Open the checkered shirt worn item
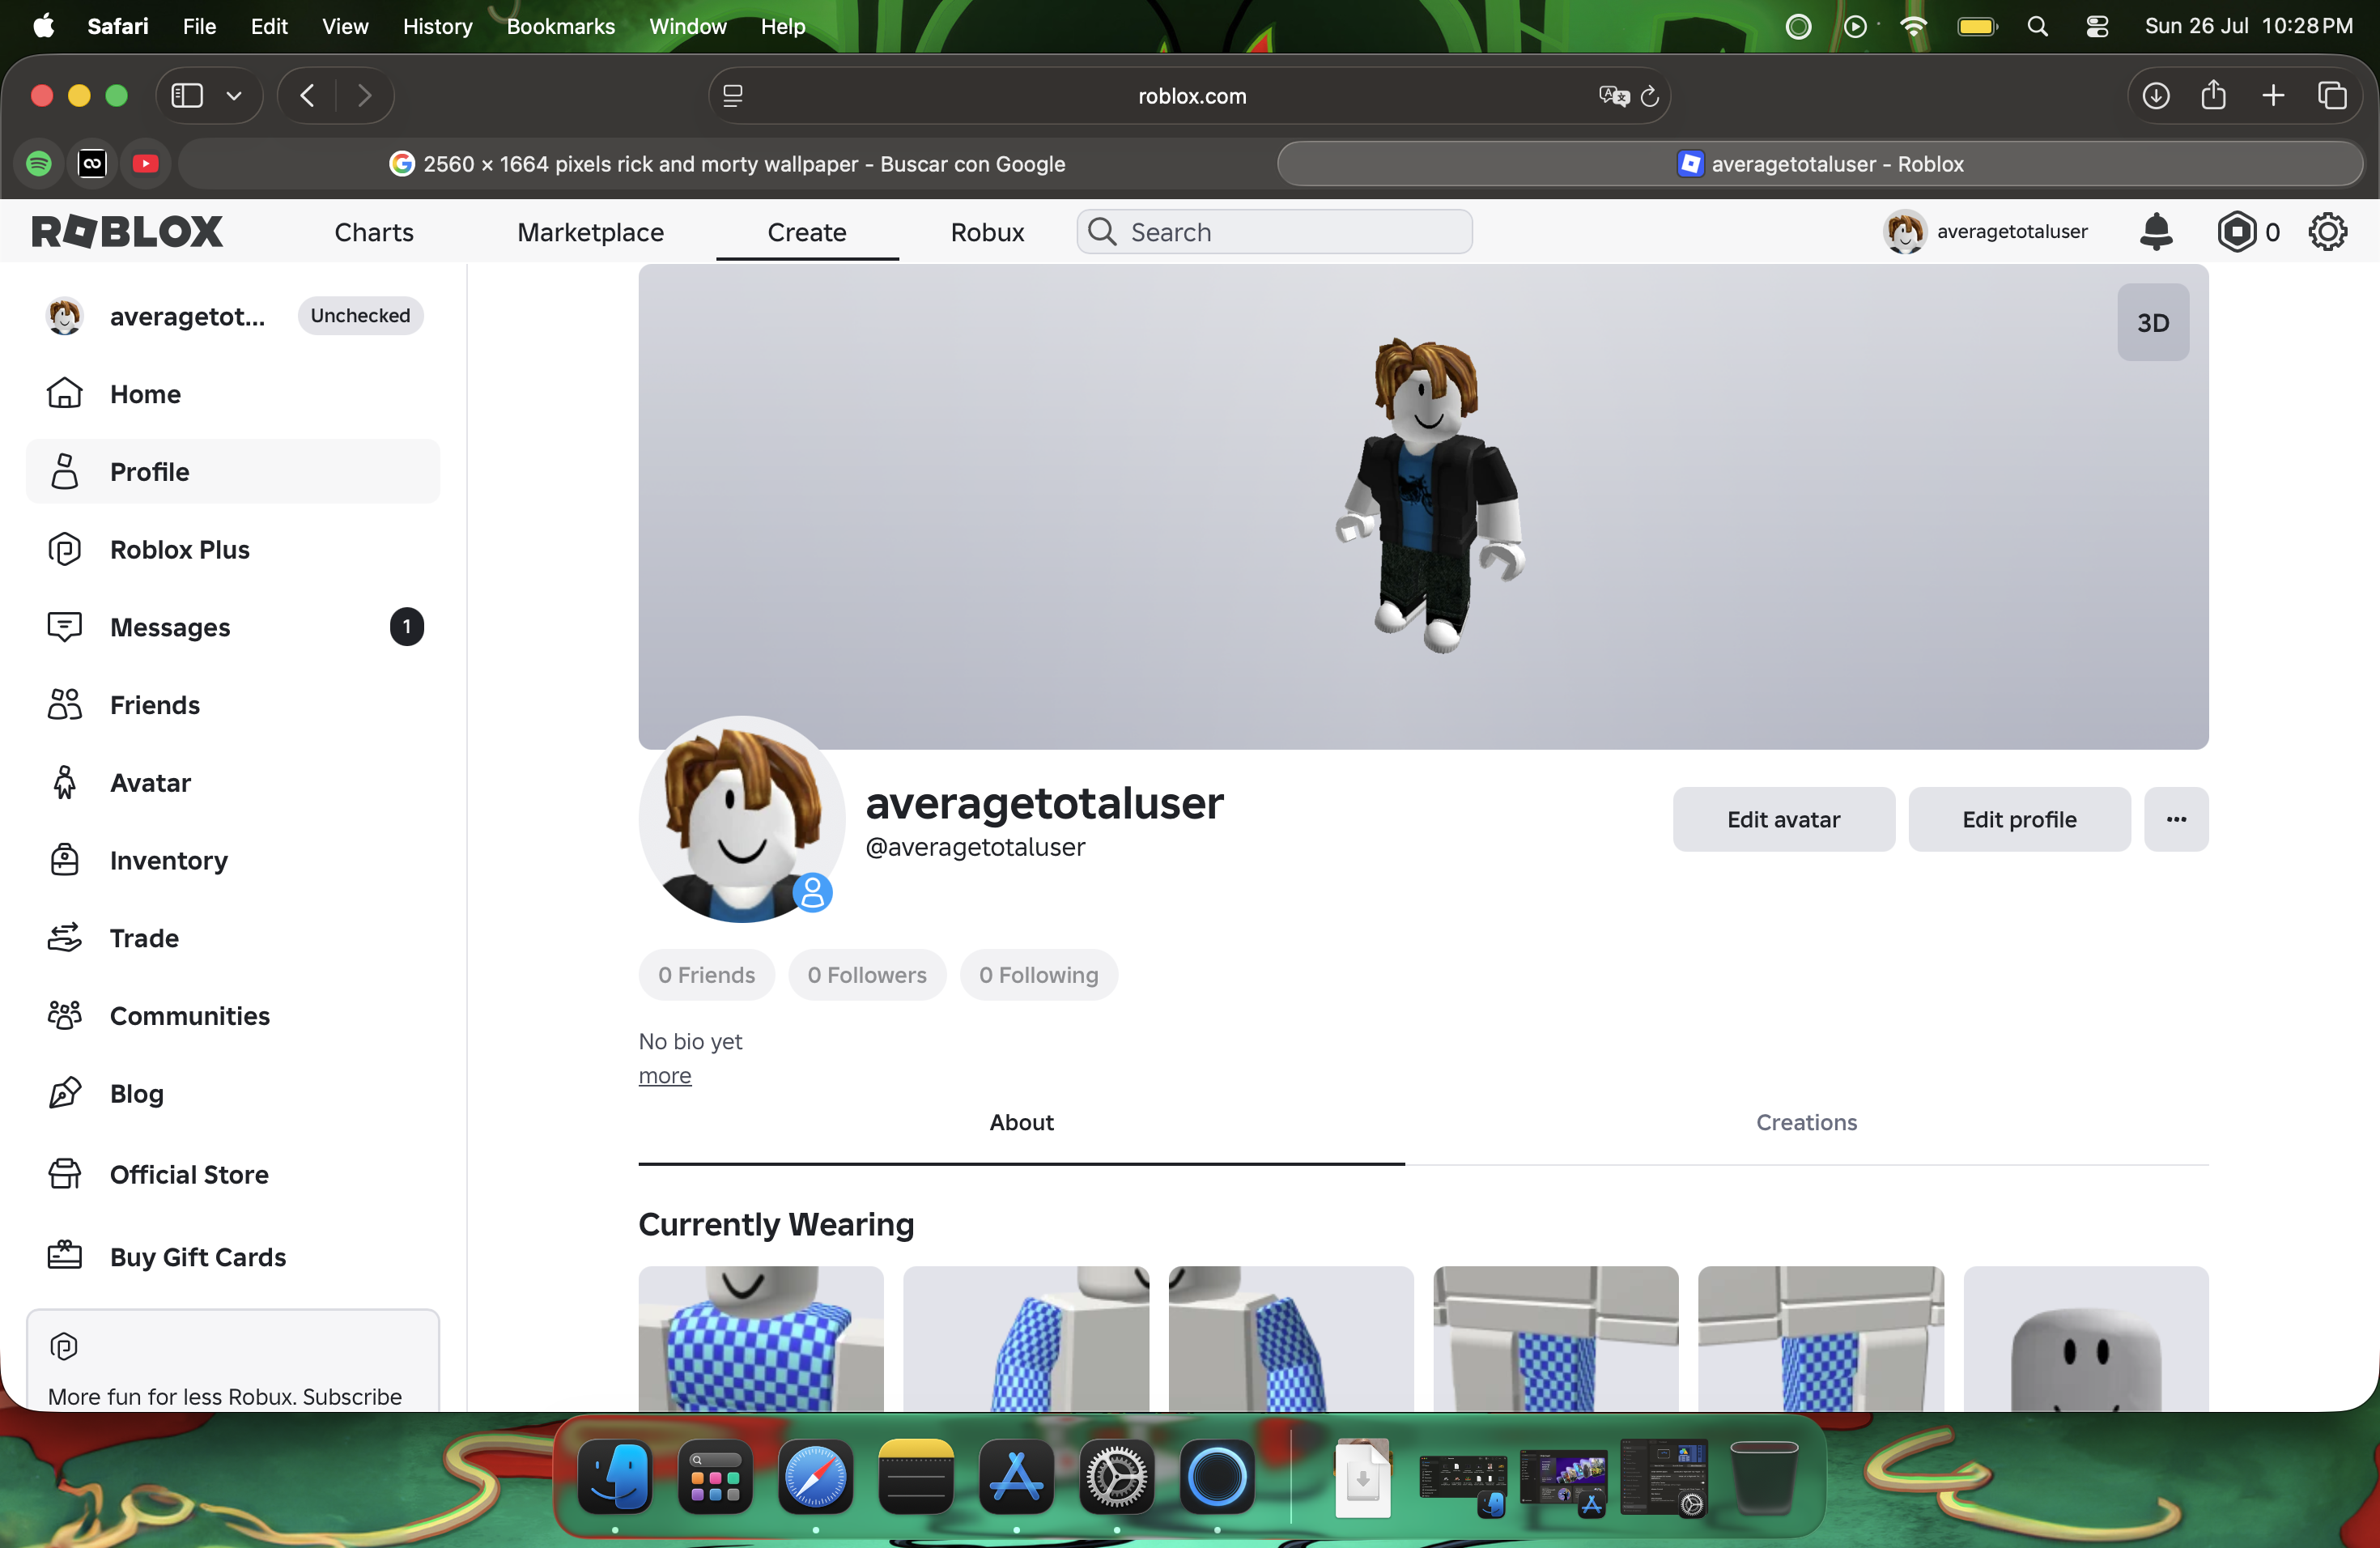 click(761, 1339)
